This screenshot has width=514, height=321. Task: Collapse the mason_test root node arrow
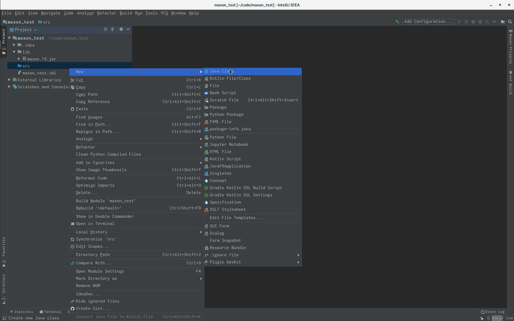pos(9,38)
